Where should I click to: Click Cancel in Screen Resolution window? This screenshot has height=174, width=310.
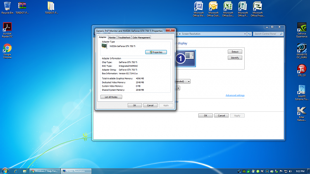[221, 115]
